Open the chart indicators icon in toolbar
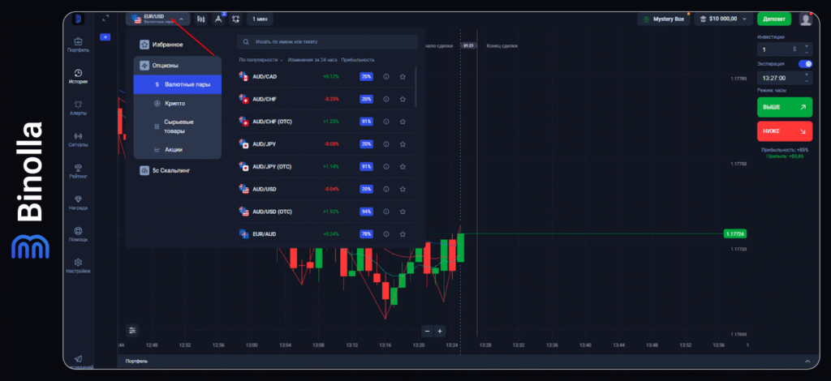This screenshot has height=381, width=831. [218, 18]
